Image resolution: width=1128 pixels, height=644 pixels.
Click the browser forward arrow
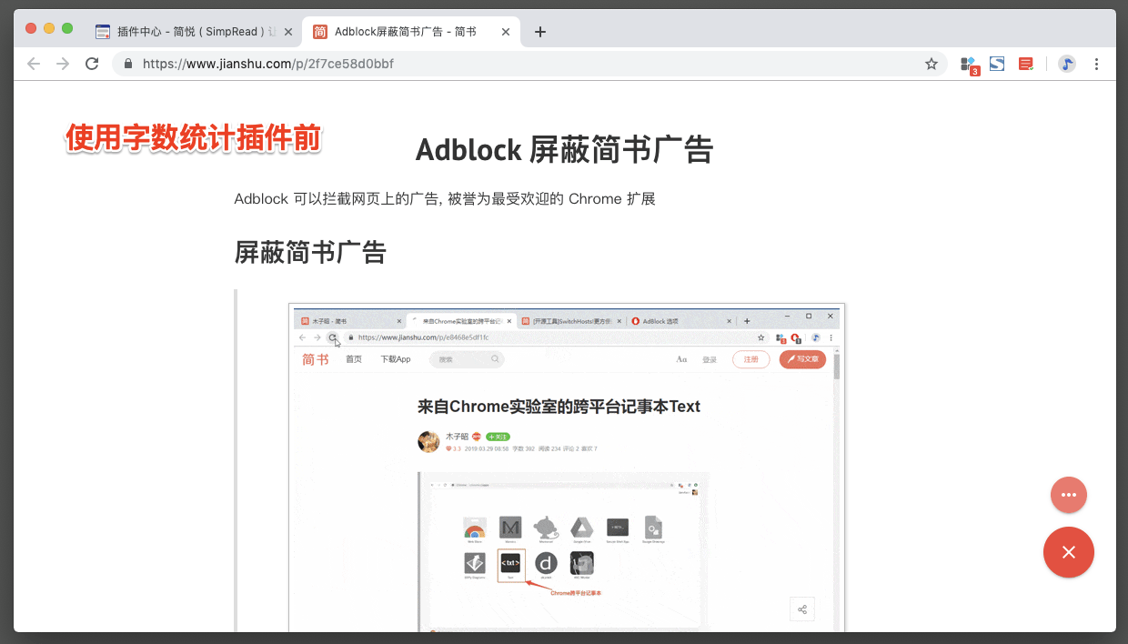pyautogui.click(x=63, y=64)
